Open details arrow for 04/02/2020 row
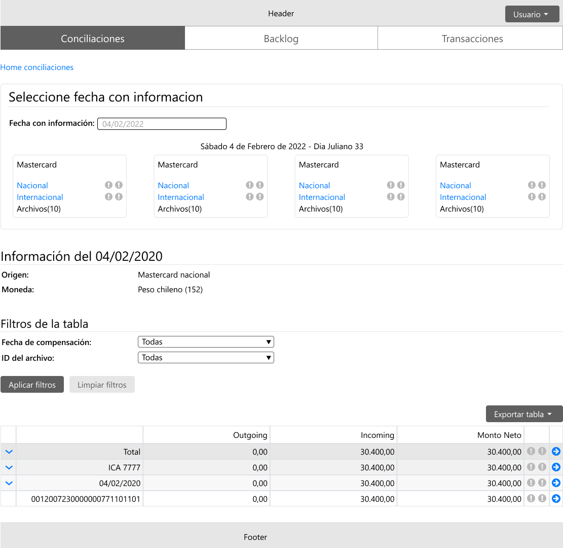This screenshot has width=563, height=548. (556, 483)
